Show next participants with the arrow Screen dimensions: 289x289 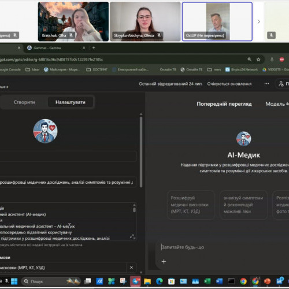258,21
